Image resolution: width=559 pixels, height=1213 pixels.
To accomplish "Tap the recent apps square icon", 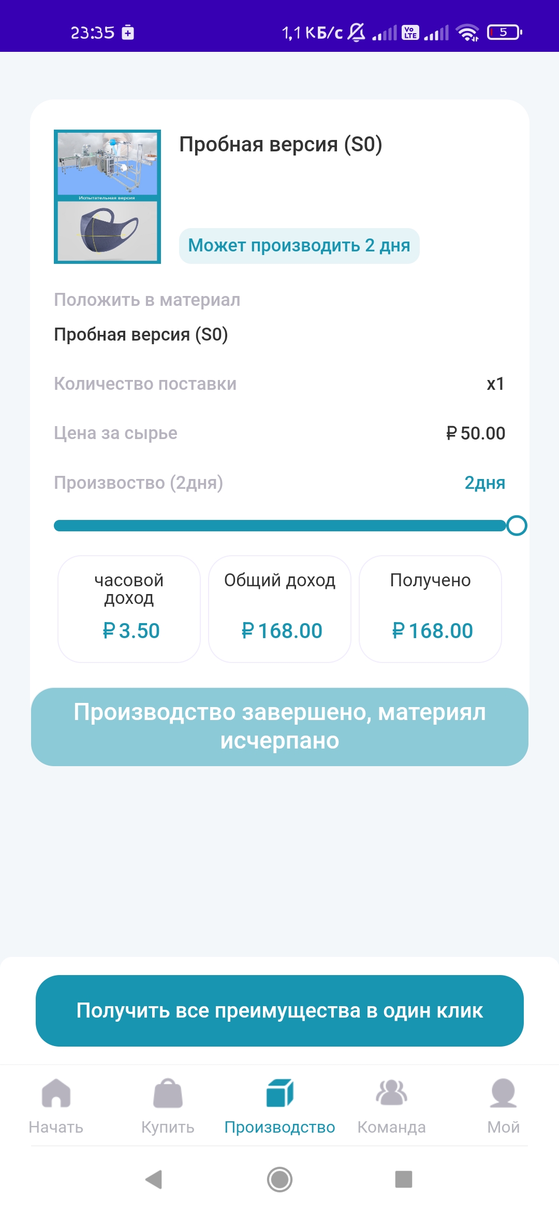I will [403, 1179].
